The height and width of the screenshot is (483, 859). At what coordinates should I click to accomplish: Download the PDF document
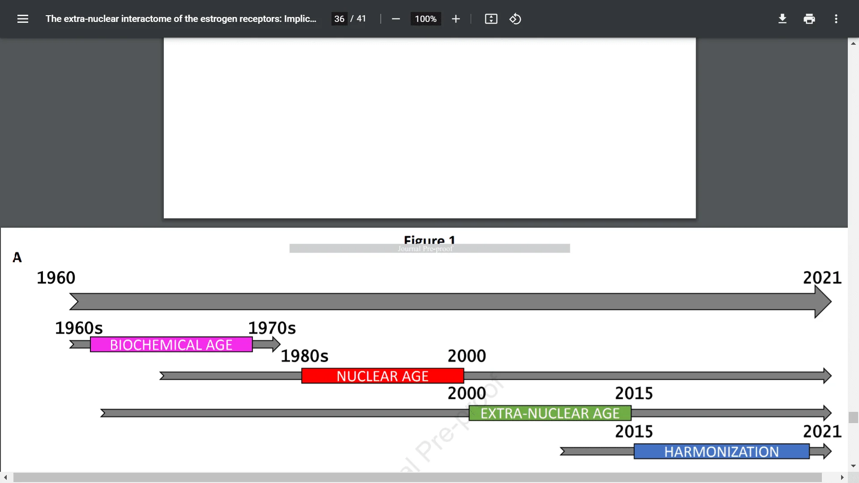782,19
